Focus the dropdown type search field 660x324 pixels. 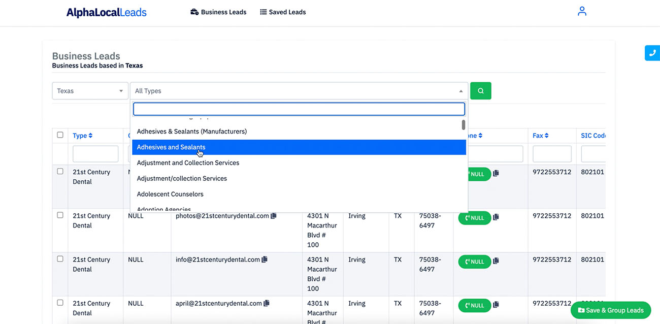point(299,109)
